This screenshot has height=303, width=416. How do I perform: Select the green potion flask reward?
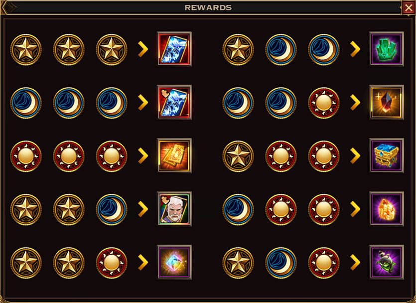click(387, 262)
